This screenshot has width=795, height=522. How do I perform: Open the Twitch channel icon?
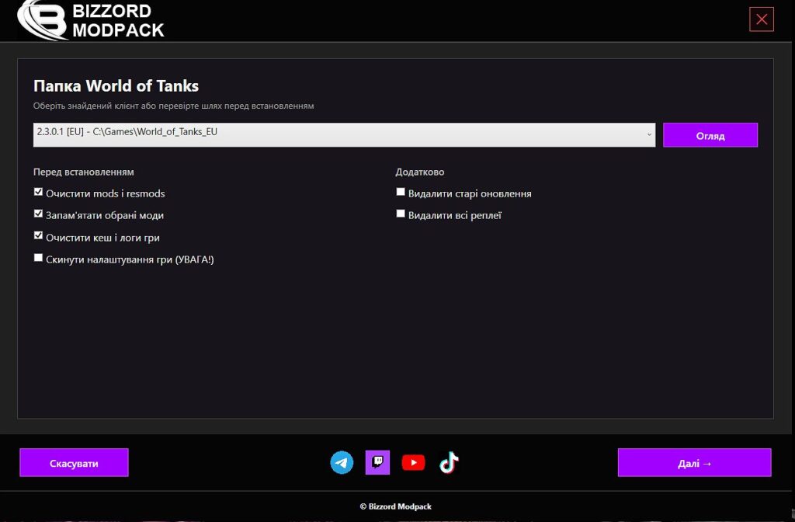[x=378, y=463]
